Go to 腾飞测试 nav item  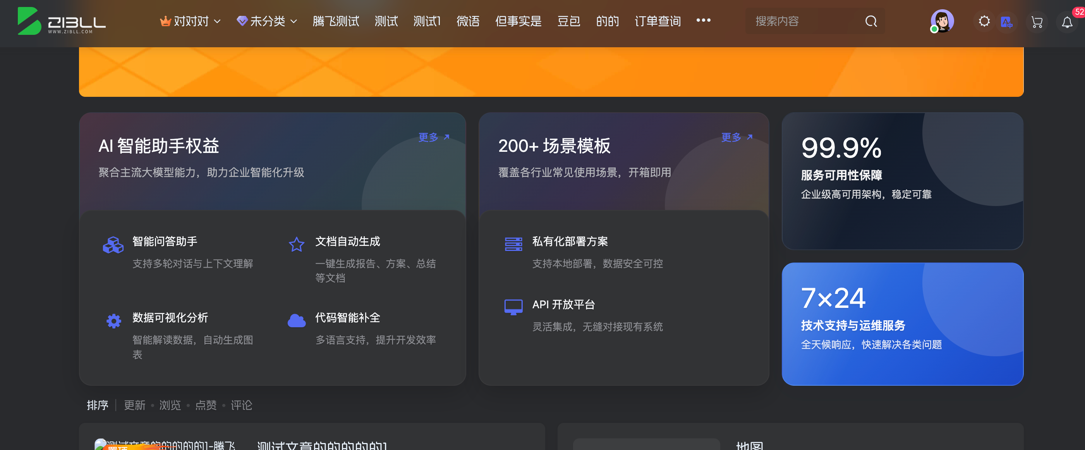click(336, 21)
